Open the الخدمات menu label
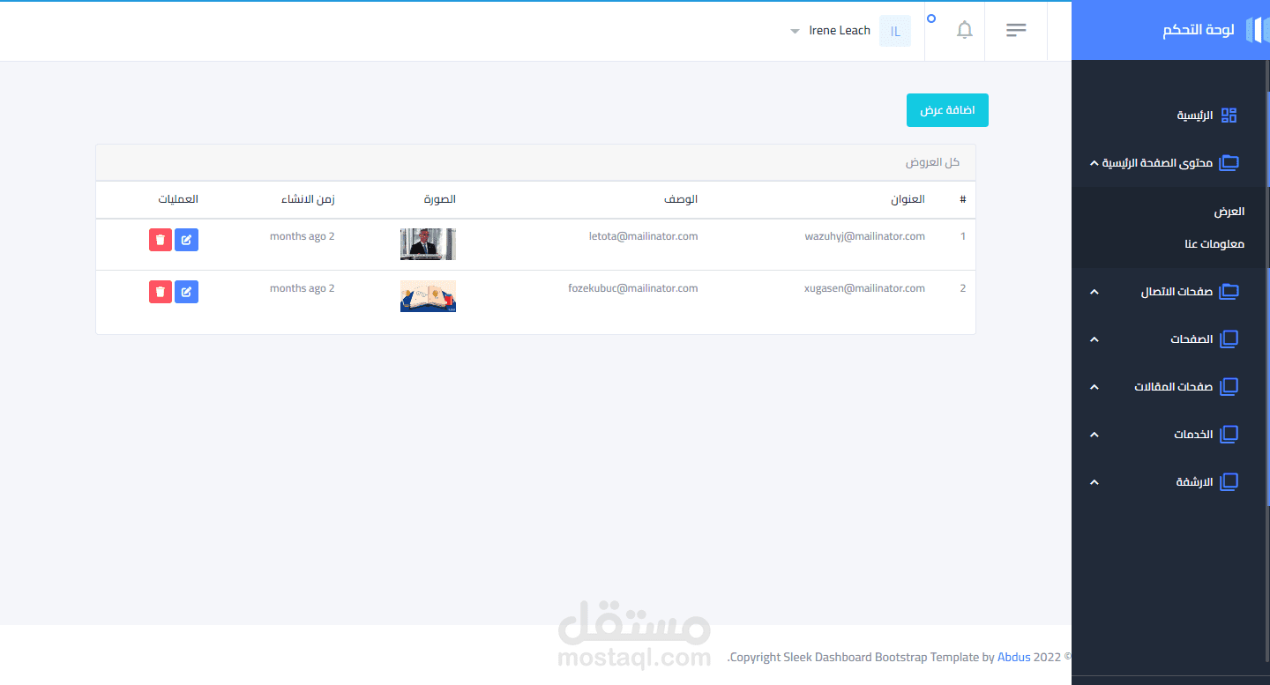The image size is (1270, 685). click(1193, 435)
